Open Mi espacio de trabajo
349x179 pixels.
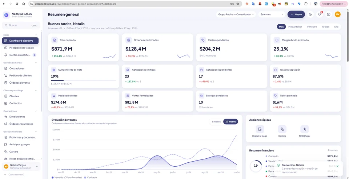pyautogui.click(x=20, y=48)
